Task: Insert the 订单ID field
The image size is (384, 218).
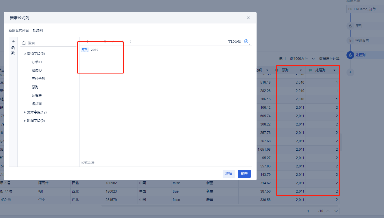Action: [37, 62]
